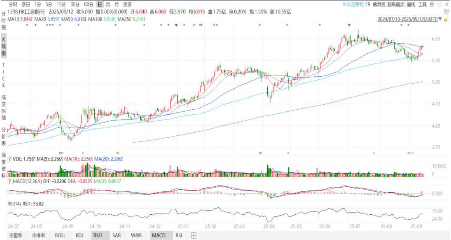Image resolution: width=451 pixels, height=240 pixels.
Task: Collapse side panel with double chevron icon
Action: coord(446,4)
